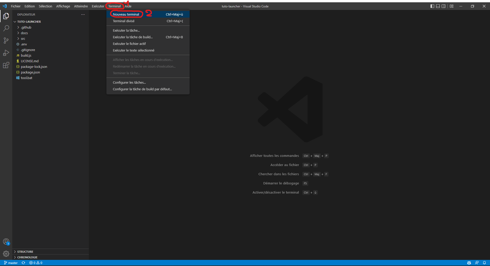Viewport: 490px width, 266px height.
Task: Select Exécuter la tâche de build... entry
Action: point(148,37)
